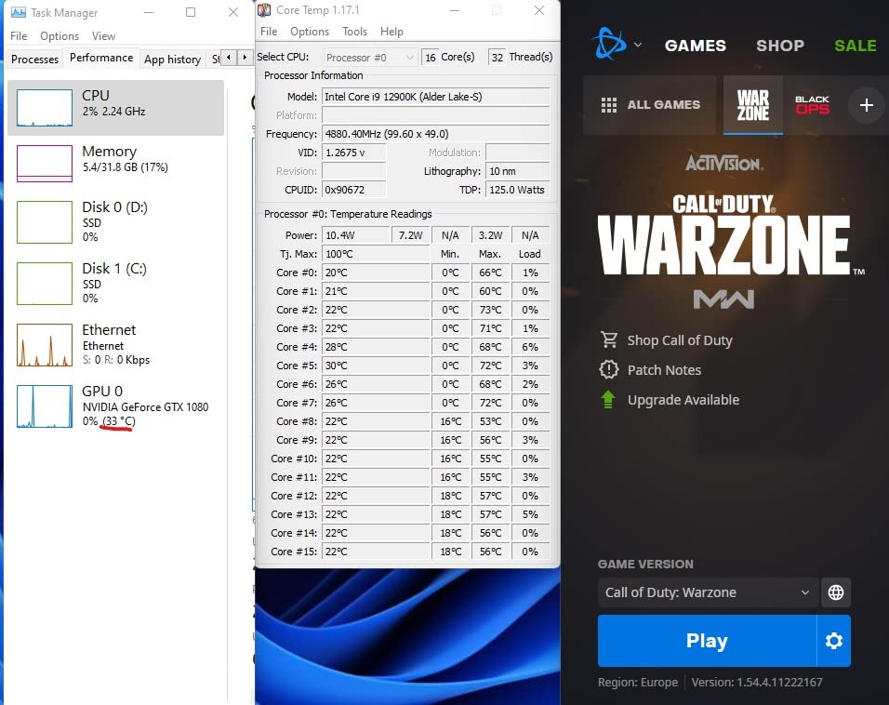
Task: Maximize the Task Manager window
Action: [x=191, y=12]
